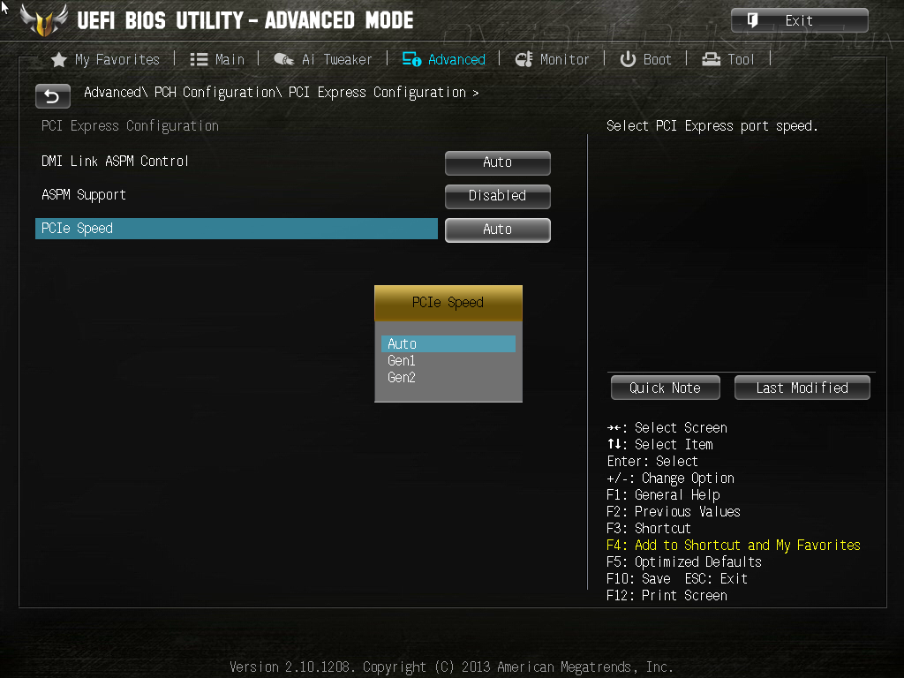
Task: Choose Auto in PCIe Speed popup
Action: (x=448, y=343)
